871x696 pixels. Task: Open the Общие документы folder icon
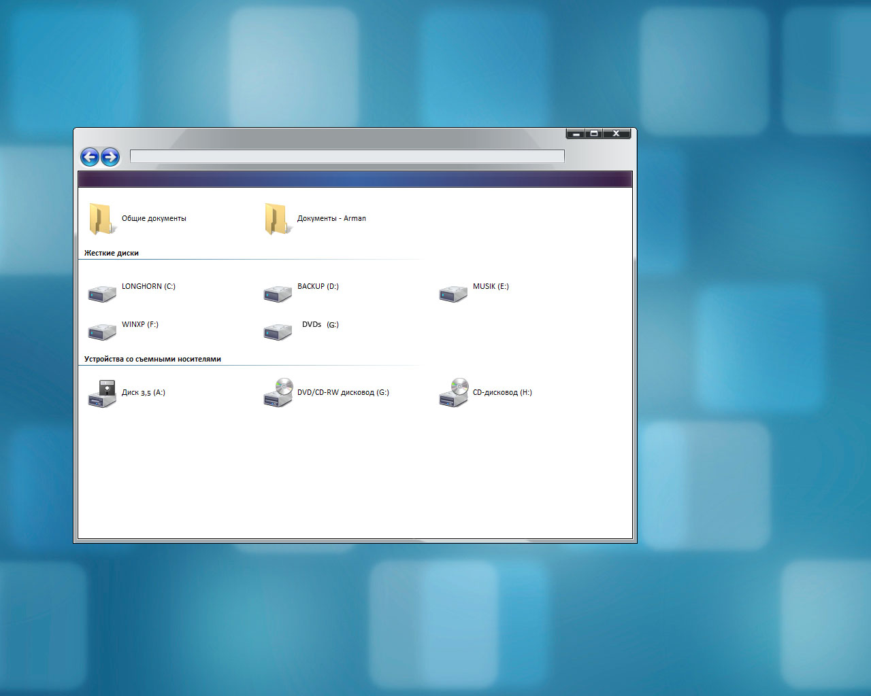(x=101, y=219)
